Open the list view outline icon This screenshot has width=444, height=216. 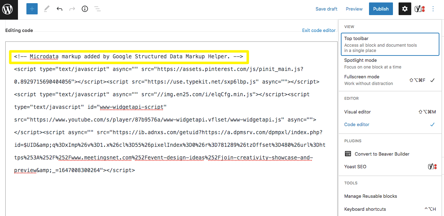[98, 9]
